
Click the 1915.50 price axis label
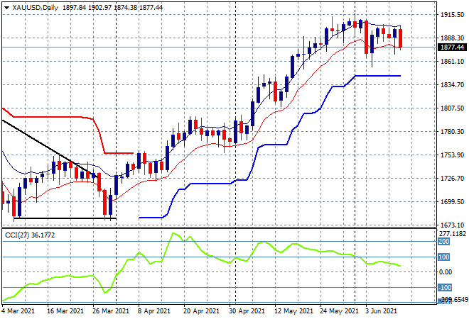pos(452,15)
